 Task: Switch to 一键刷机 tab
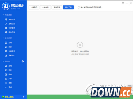pos(34,7)
